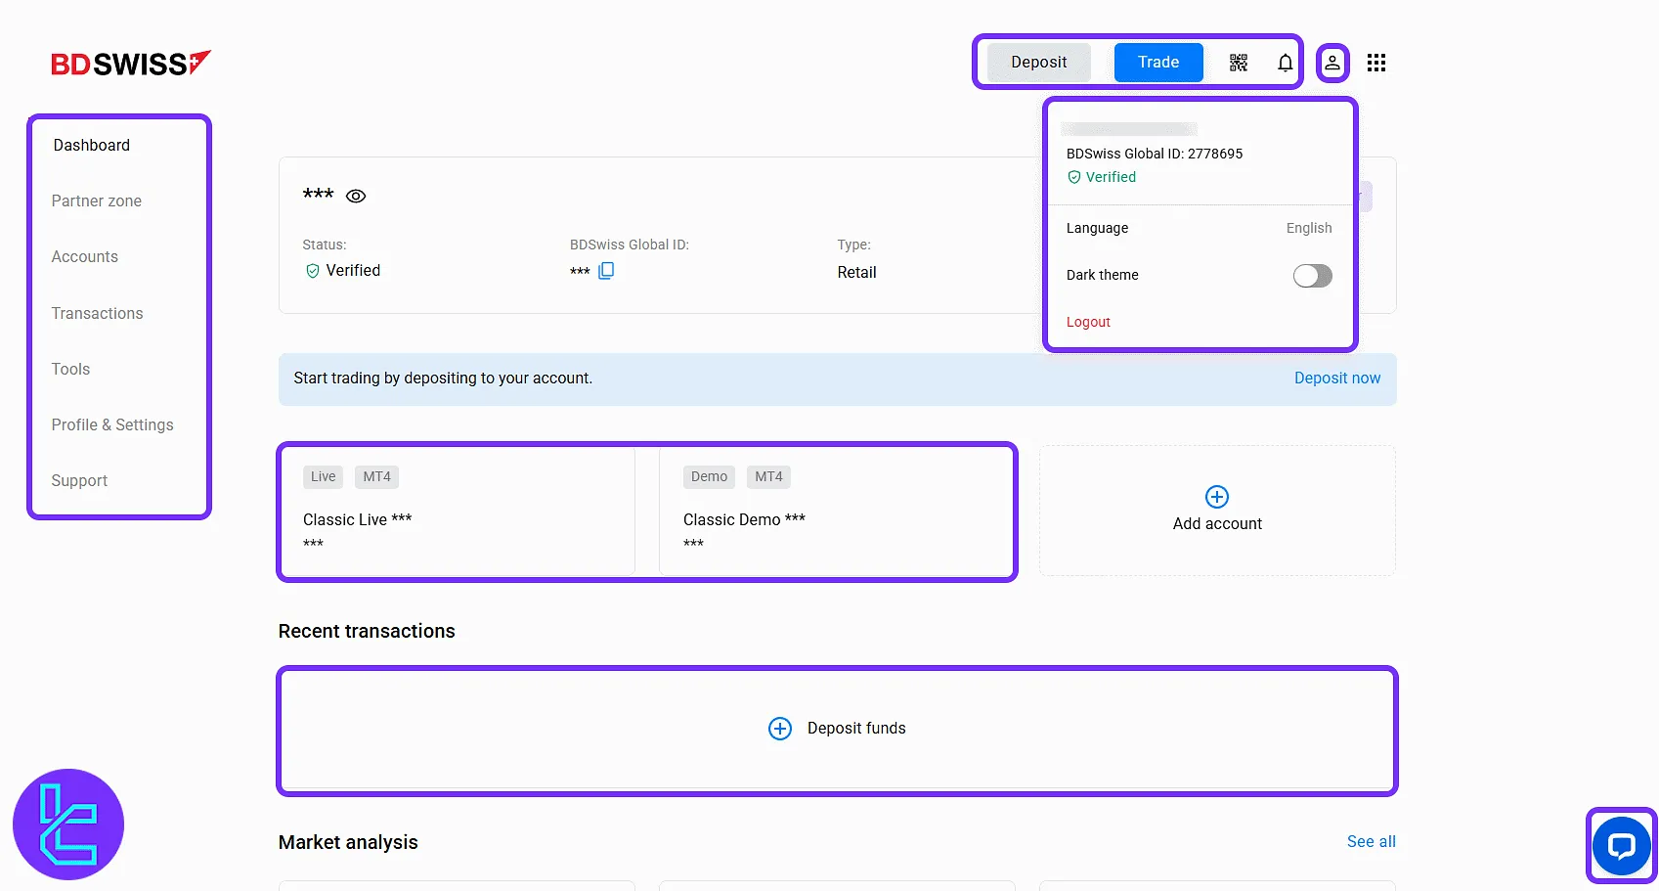Screen dimensions: 1659x891
Task: Open Partner zone in sidebar
Action: pos(97,201)
